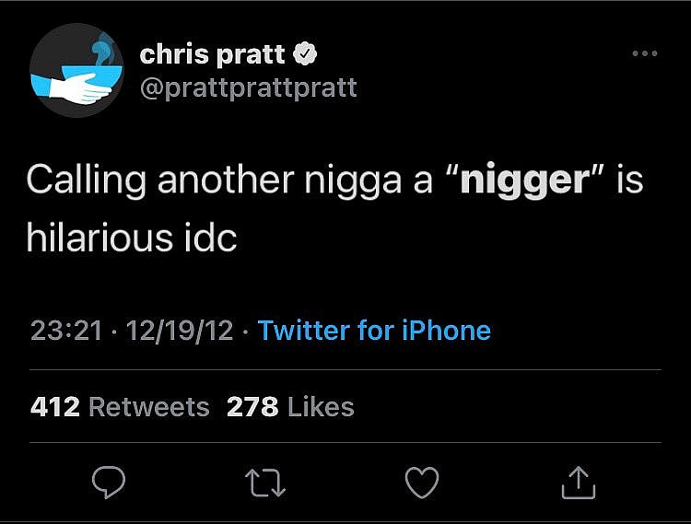Open the profile avatar picture
The height and width of the screenshot is (524, 691).
point(76,71)
